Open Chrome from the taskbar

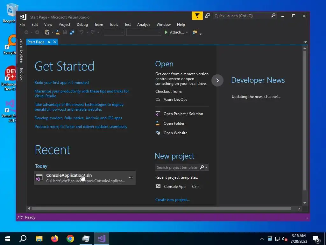pyautogui.click(x=70, y=239)
